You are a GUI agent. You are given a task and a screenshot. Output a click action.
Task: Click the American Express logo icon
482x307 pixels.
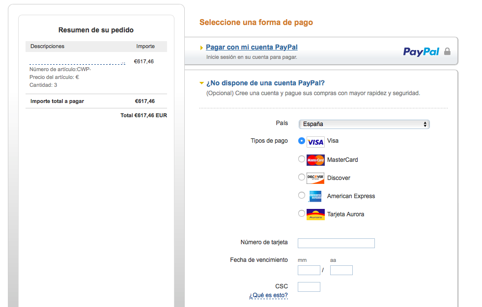point(315,196)
